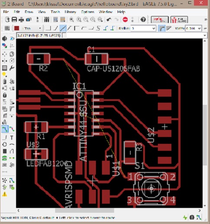The height and width of the screenshot is (224, 210).
Task: Select the S-shaped freehand wire bend style
Action: (98, 28)
